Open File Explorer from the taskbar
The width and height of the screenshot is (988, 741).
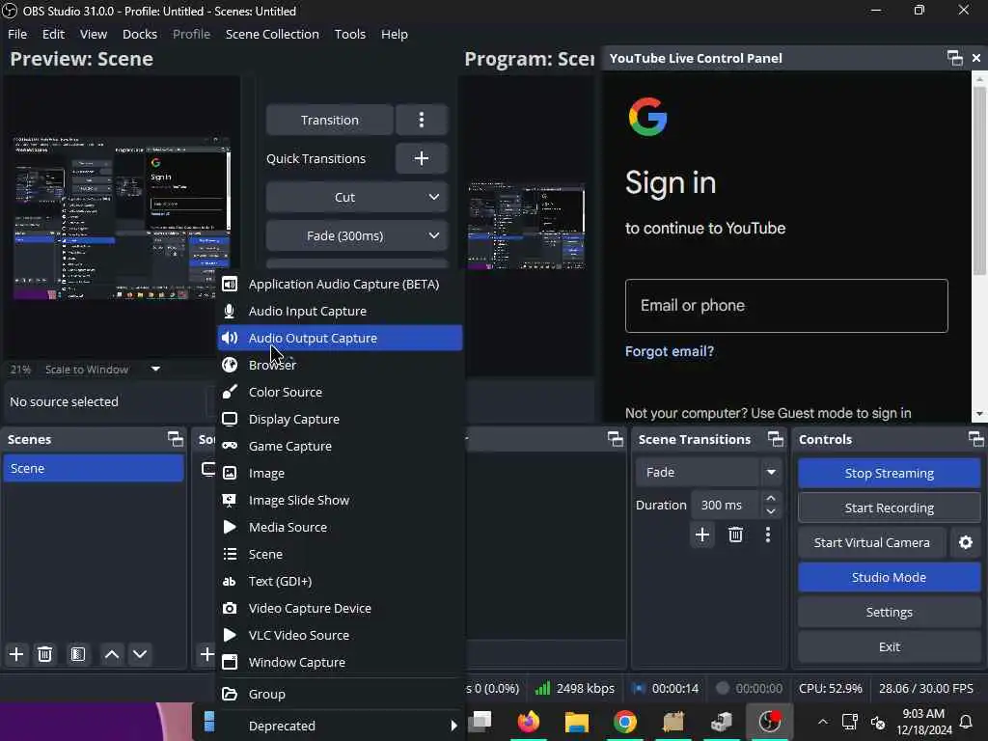[577, 722]
